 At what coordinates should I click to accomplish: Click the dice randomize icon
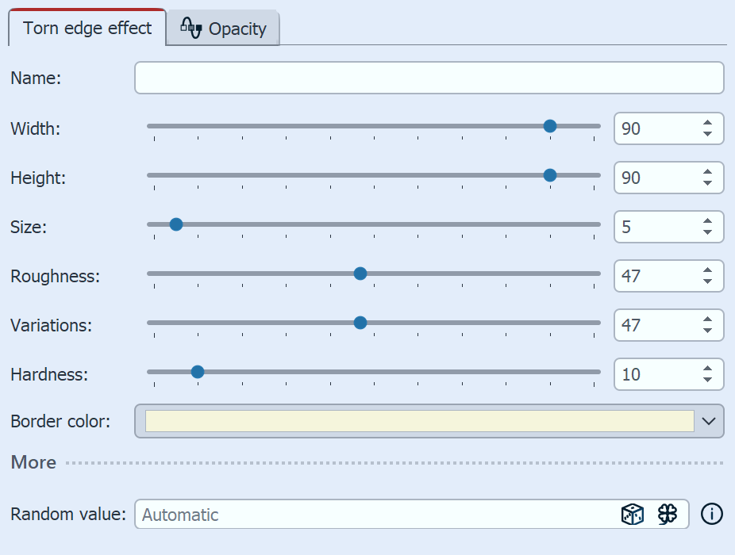pyautogui.click(x=632, y=515)
